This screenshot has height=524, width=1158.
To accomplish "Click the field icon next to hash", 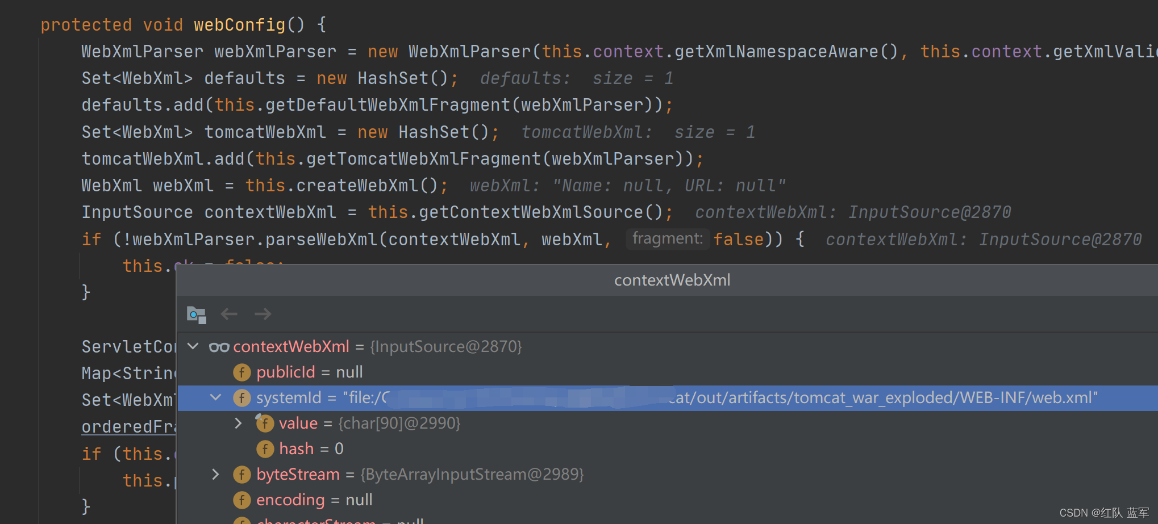I will [x=265, y=449].
